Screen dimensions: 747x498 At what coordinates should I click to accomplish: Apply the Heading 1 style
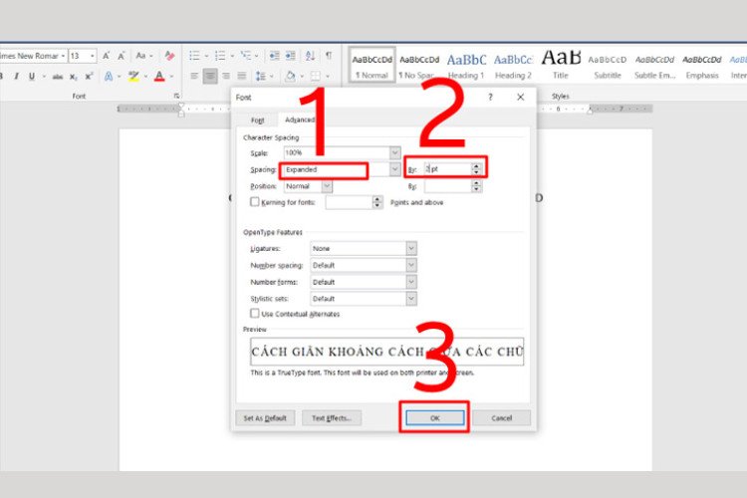466,66
